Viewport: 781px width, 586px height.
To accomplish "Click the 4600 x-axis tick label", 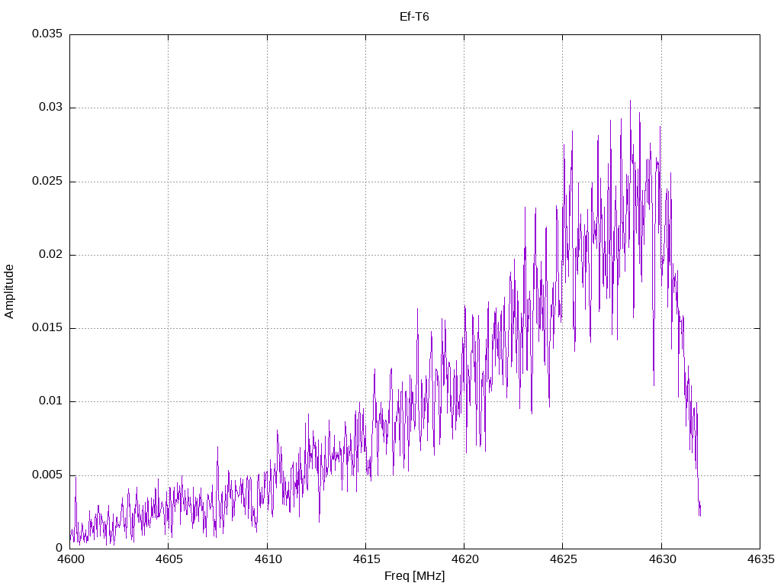I will coord(70,559).
